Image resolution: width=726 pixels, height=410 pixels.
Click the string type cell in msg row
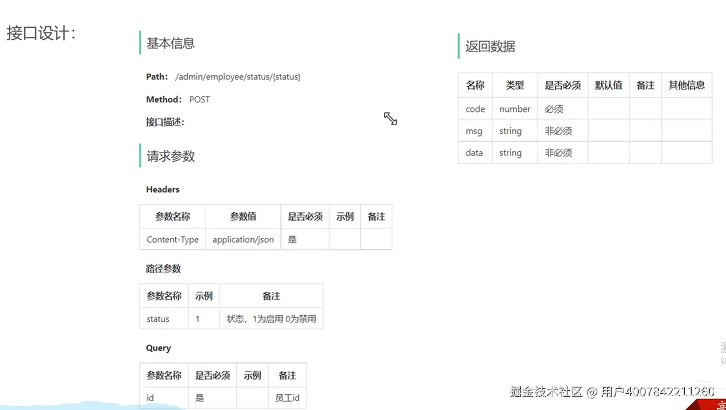click(x=514, y=131)
